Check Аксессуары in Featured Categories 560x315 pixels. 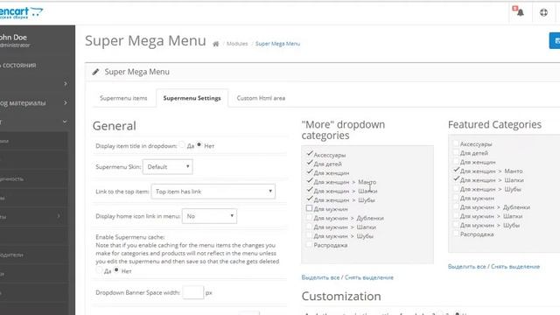[x=456, y=143]
